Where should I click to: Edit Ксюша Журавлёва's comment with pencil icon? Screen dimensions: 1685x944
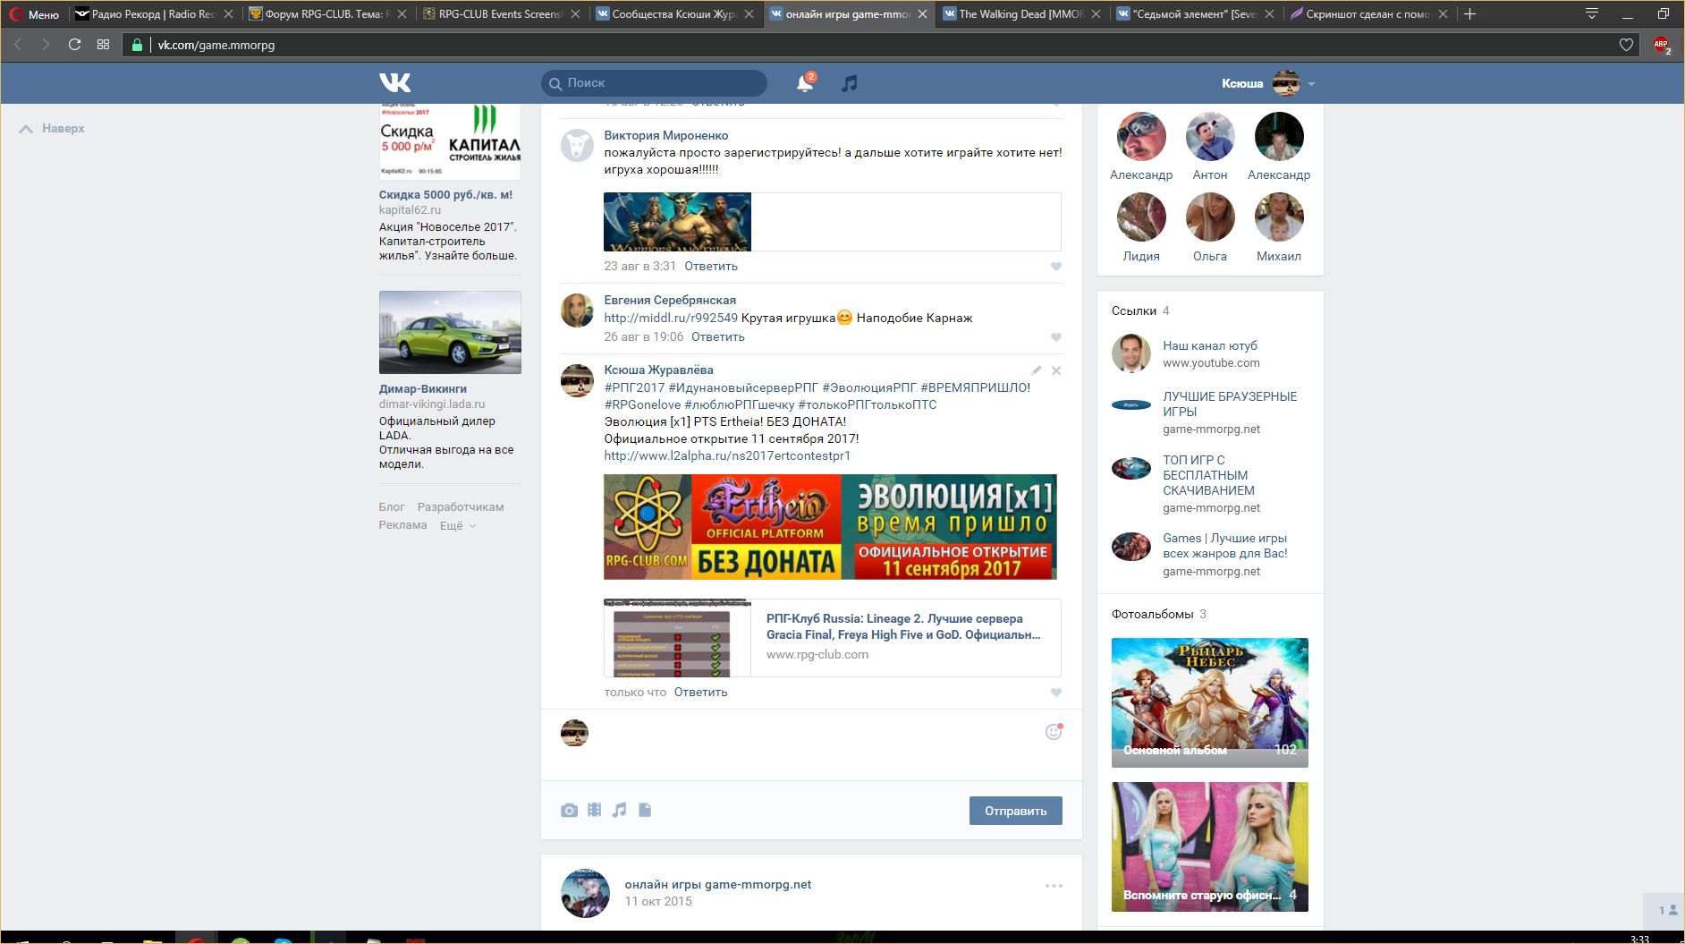point(1036,370)
